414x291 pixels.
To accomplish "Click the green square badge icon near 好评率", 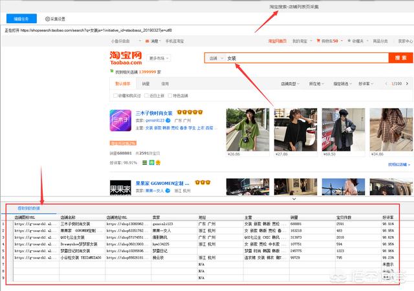I will pyautogui.click(x=151, y=163).
